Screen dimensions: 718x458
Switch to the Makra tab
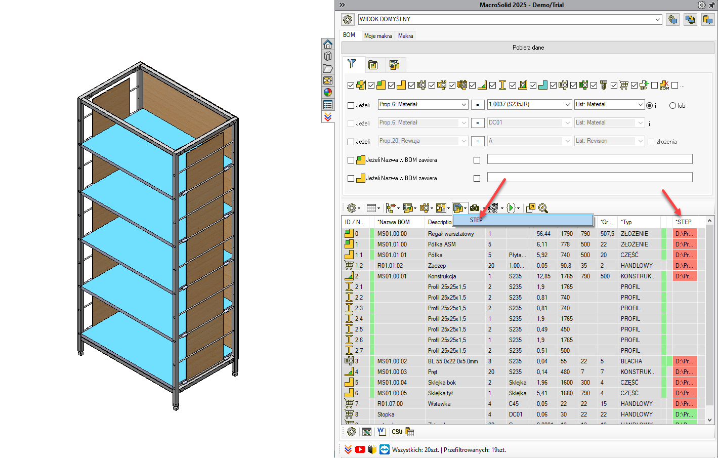(x=405, y=36)
